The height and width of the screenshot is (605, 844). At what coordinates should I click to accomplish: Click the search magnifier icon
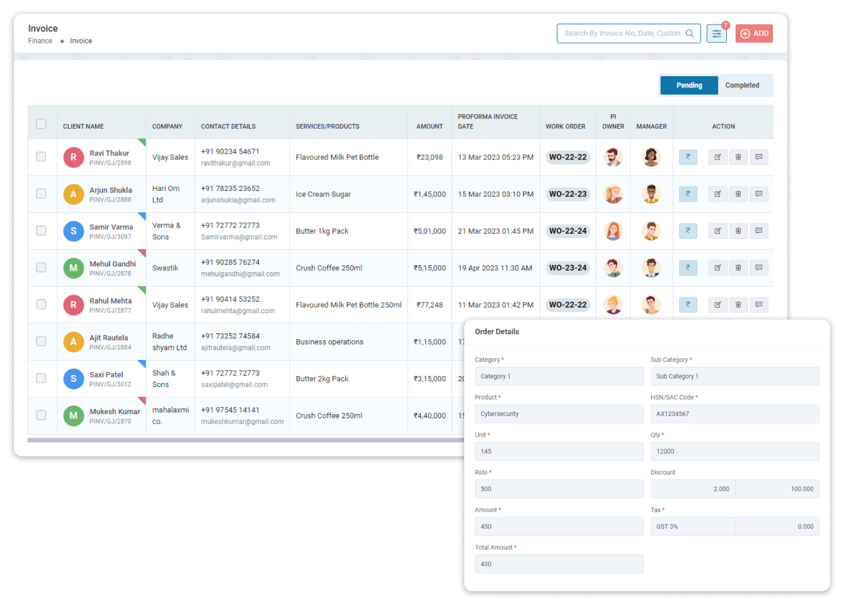pyautogui.click(x=690, y=33)
